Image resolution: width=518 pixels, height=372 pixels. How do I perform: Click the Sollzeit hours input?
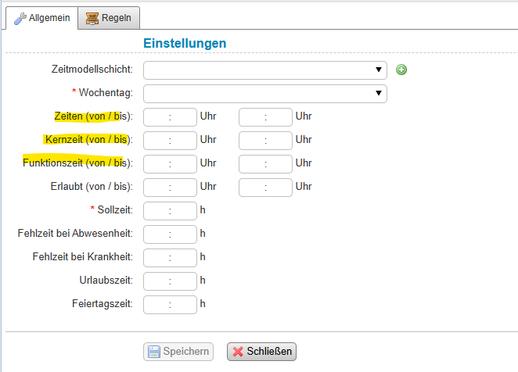tap(170, 210)
